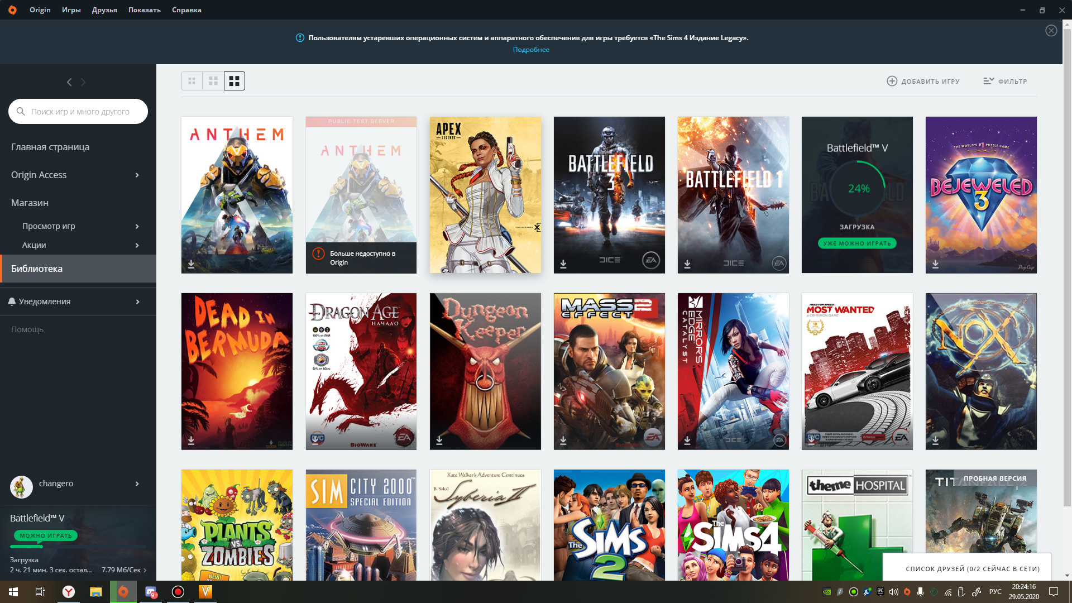Image resolution: width=1072 pixels, height=603 pixels.
Task: Click download icon on Battlefield 1 tile
Action: click(x=687, y=264)
